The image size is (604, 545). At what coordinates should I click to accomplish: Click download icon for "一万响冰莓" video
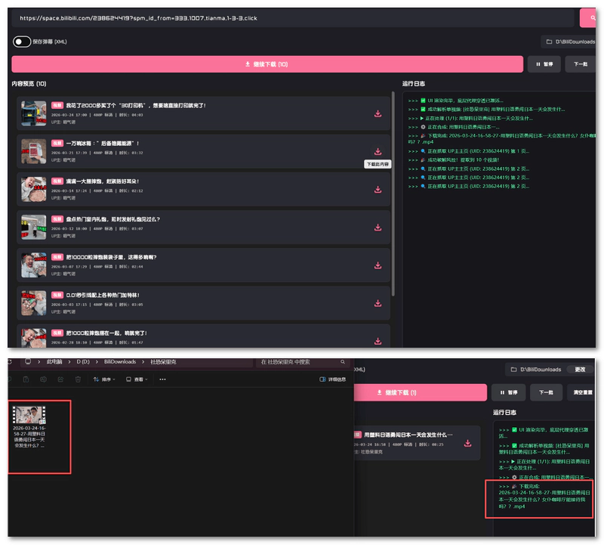pos(377,152)
